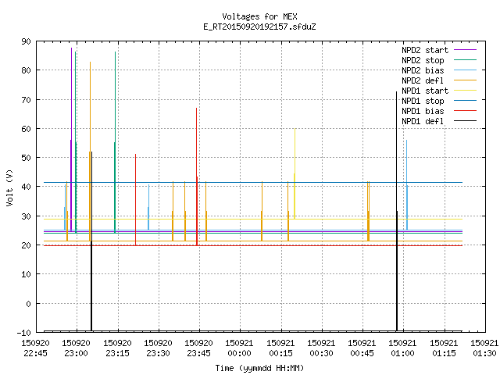Screen dimensions: 500x375
Task: Click the y-axis tick label 70
Action: (26, 100)
